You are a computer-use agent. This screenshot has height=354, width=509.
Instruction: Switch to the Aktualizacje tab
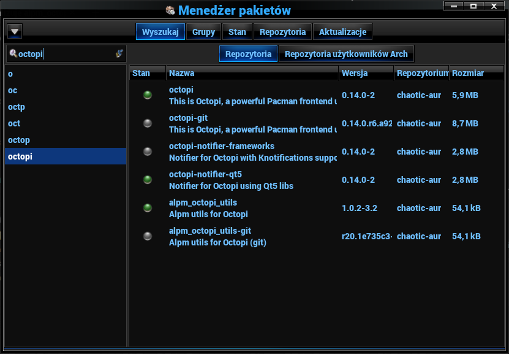point(342,32)
